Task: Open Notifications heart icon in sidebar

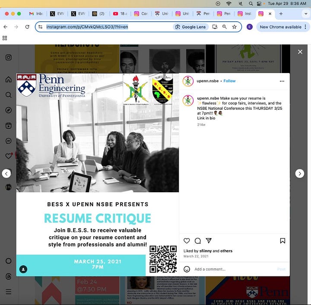Action: coord(8,156)
